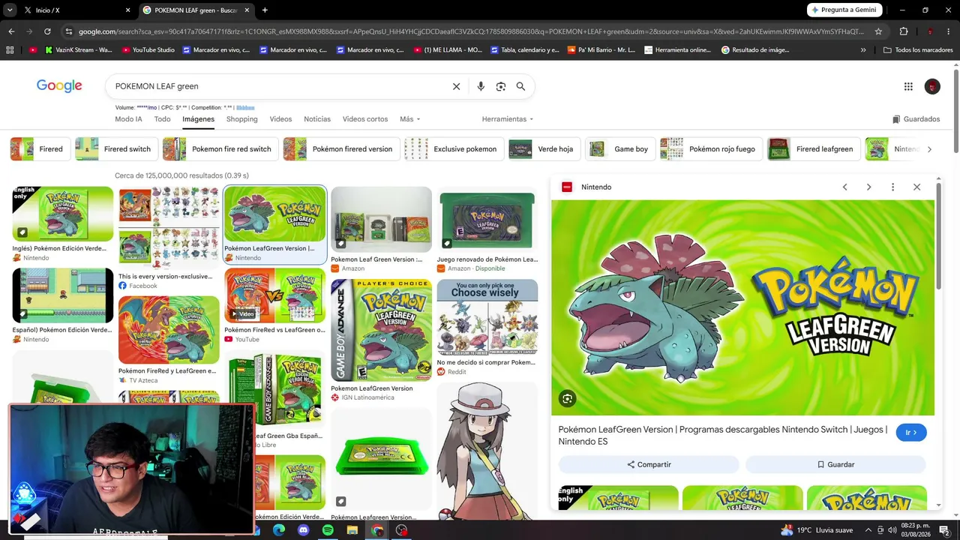The image size is (960, 540).
Task: Open a new browser tab
Action: [x=265, y=10]
